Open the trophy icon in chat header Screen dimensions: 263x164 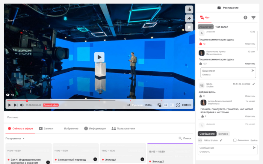click(254, 17)
